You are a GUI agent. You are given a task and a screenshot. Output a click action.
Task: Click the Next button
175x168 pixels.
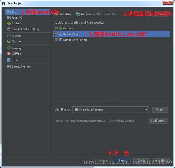(x=122, y=161)
